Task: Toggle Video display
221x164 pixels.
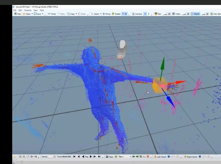Action: [176, 14]
